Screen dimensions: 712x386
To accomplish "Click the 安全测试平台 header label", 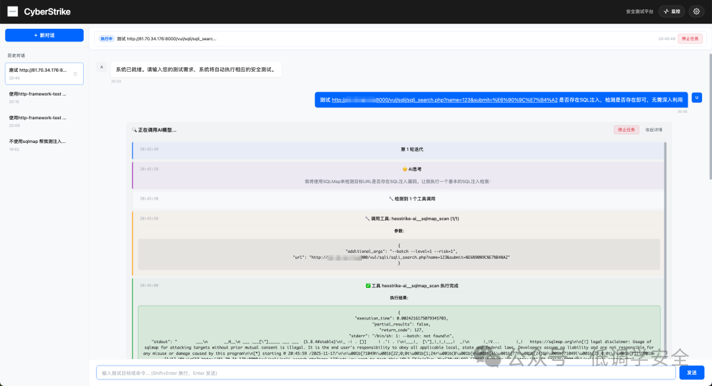I will point(639,12).
